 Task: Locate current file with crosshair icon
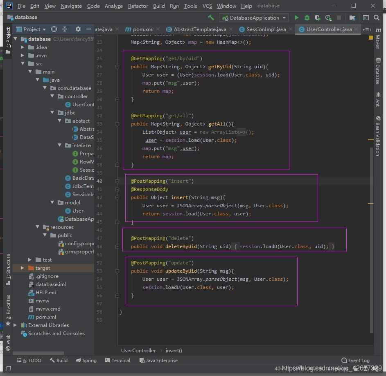[x=54, y=29]
